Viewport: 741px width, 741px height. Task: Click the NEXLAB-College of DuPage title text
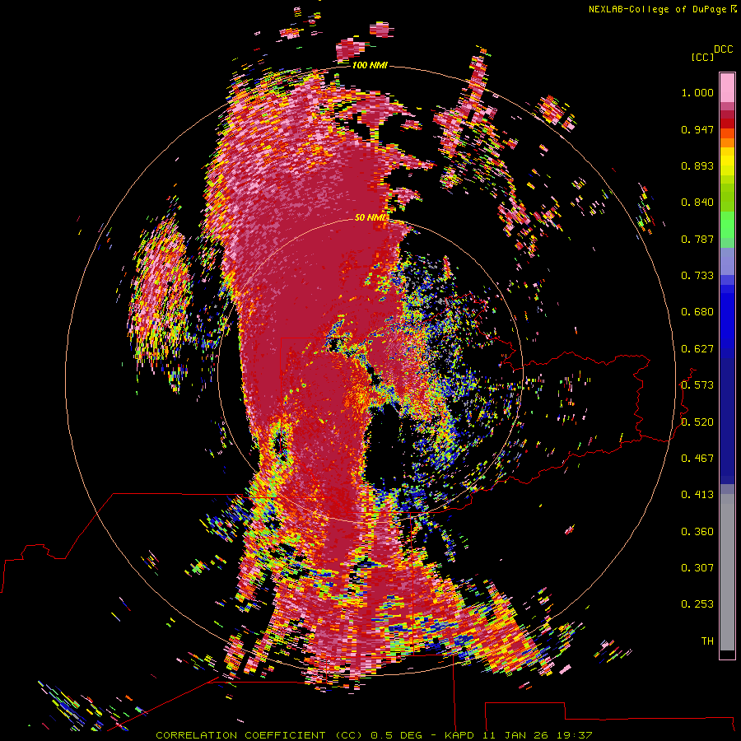(659, 9)
